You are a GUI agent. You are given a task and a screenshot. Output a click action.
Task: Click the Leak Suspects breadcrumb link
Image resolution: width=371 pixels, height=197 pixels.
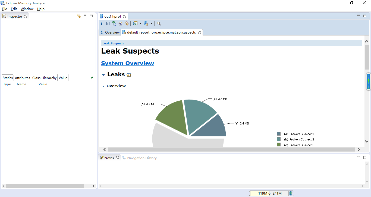coord(113,43)
